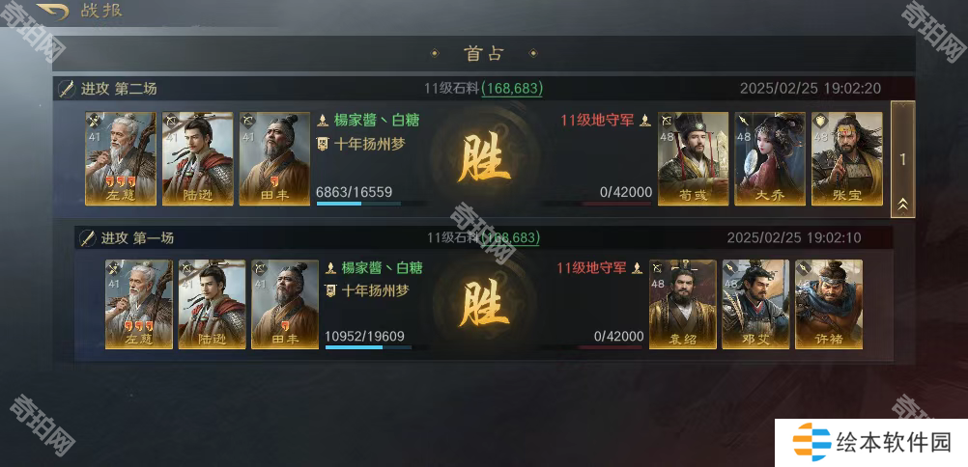
Task: Click sword icon beside 进攻 第一场
Action: (x=87, y=238)
